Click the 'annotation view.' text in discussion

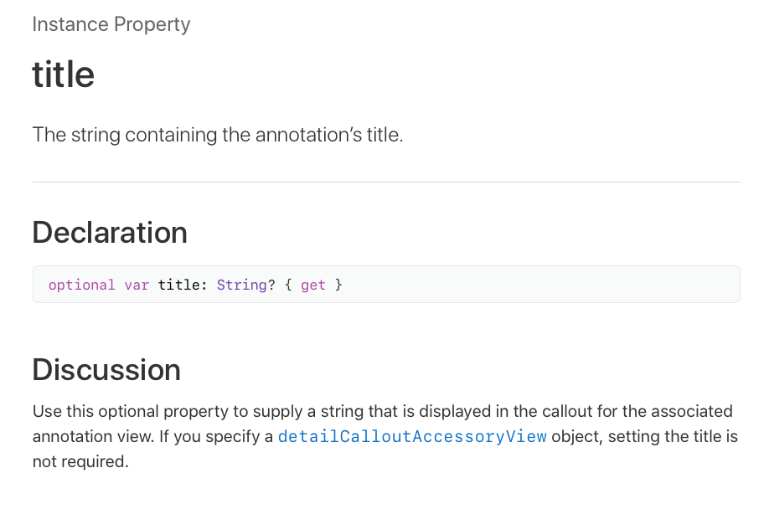click(x=93, y=436)
